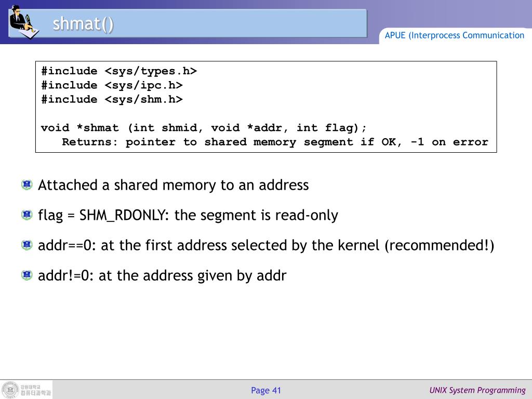Click 'Attached a shared memory to an address'
532x399 pixels.
pos(174,185)
